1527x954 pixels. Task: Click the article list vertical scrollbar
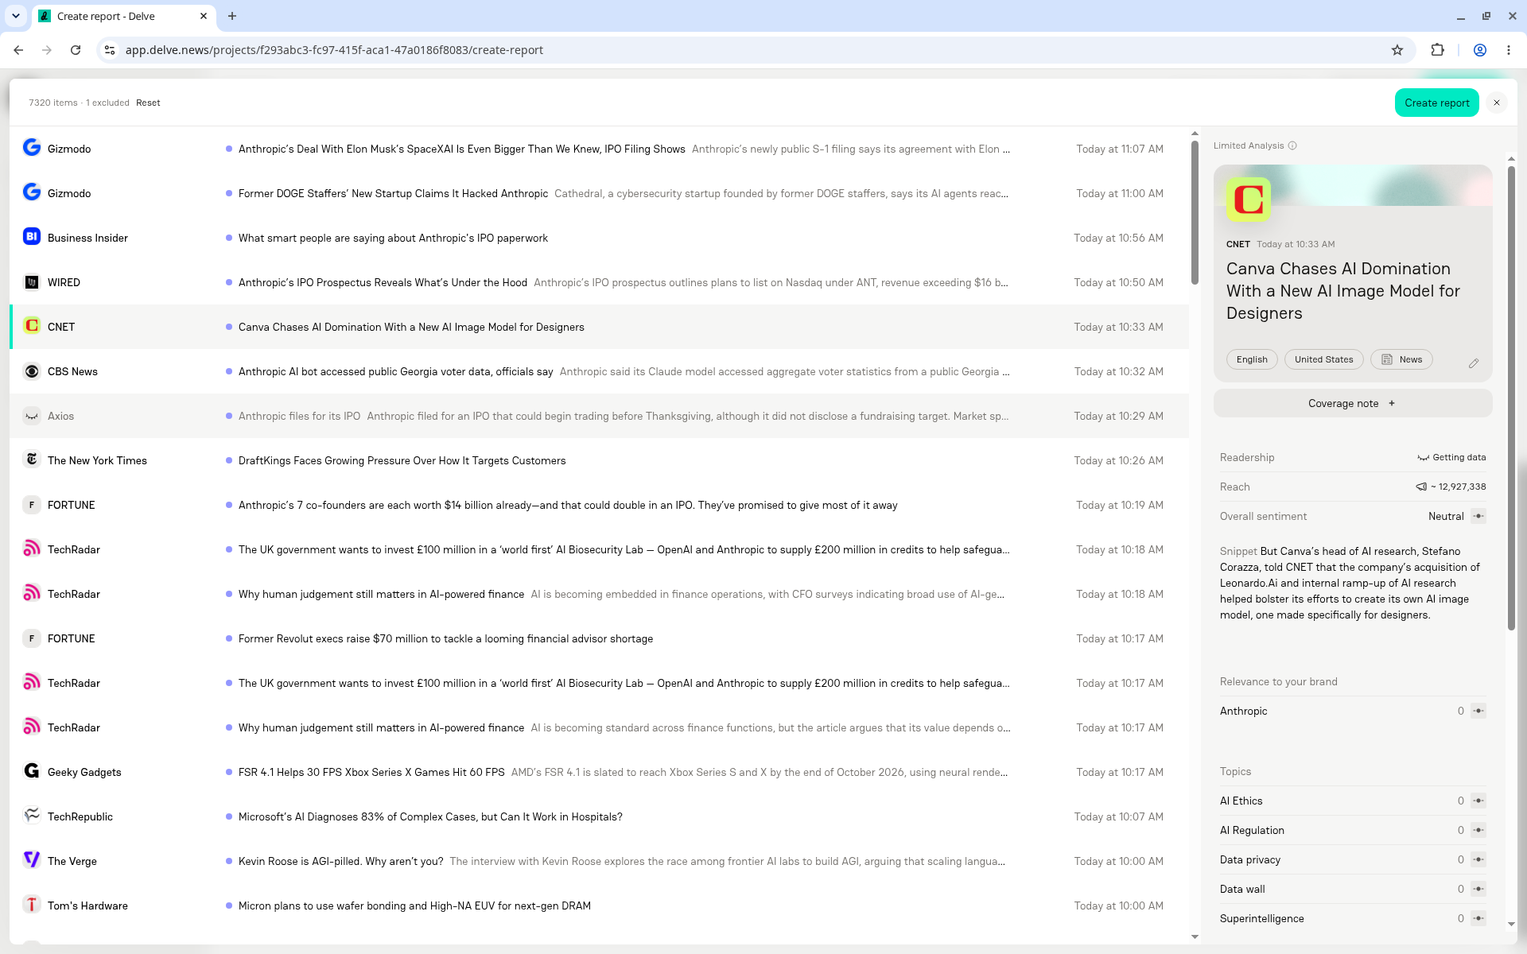coord(1195,212)
